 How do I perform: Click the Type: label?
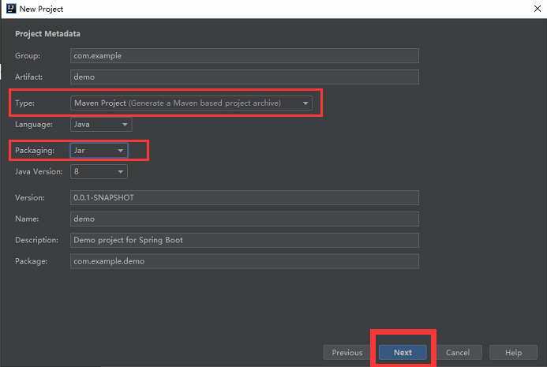click(24, 103)
